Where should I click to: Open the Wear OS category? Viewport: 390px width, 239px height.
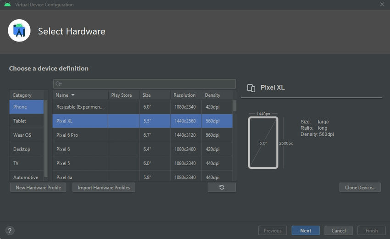click(27, 135)
